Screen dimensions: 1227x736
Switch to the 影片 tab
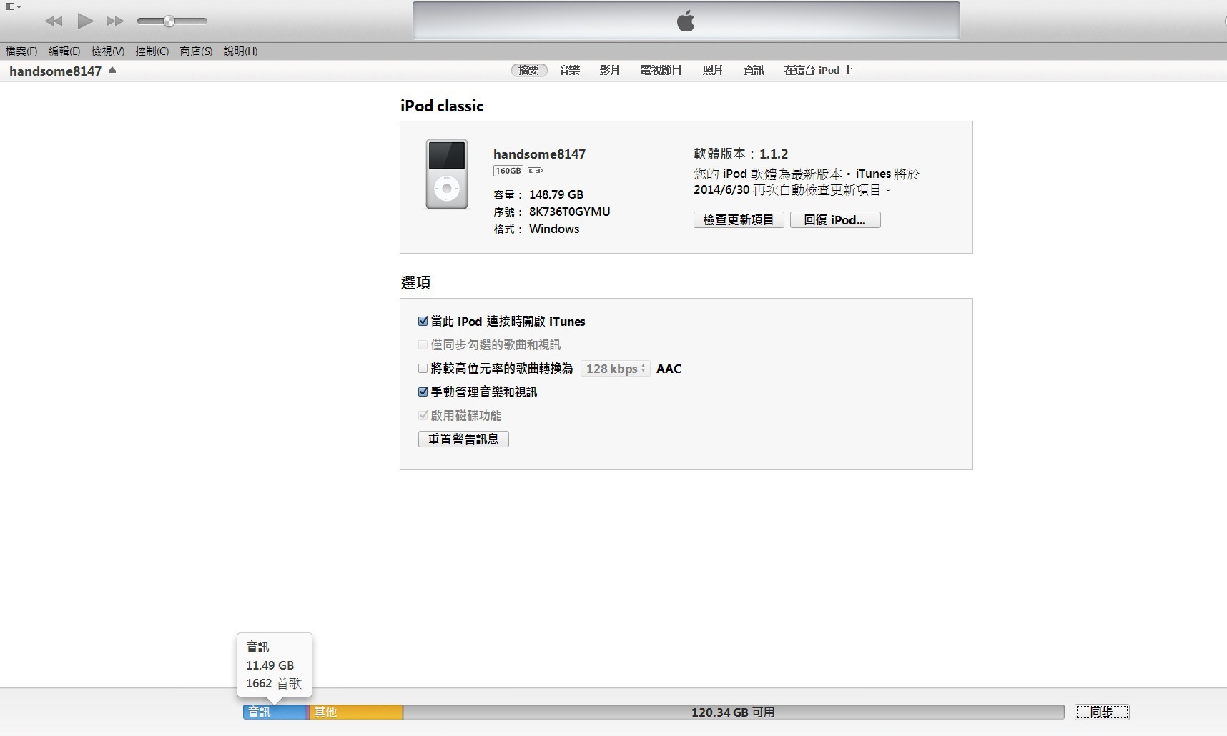point(610,70)
